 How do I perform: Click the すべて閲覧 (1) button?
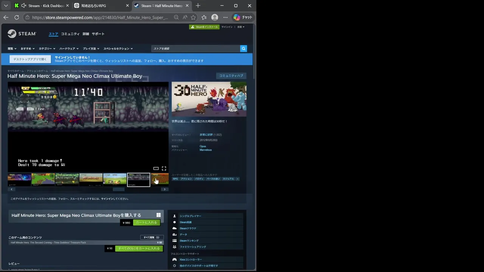point(152,237)
